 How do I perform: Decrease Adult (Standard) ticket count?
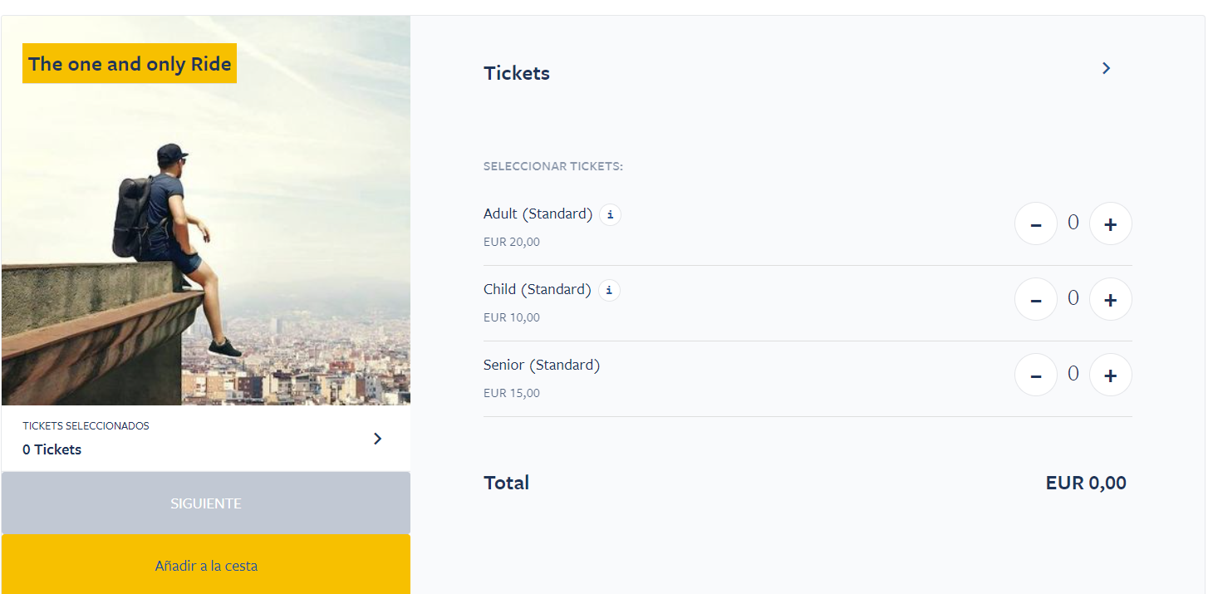click(x=1036, y=223)
